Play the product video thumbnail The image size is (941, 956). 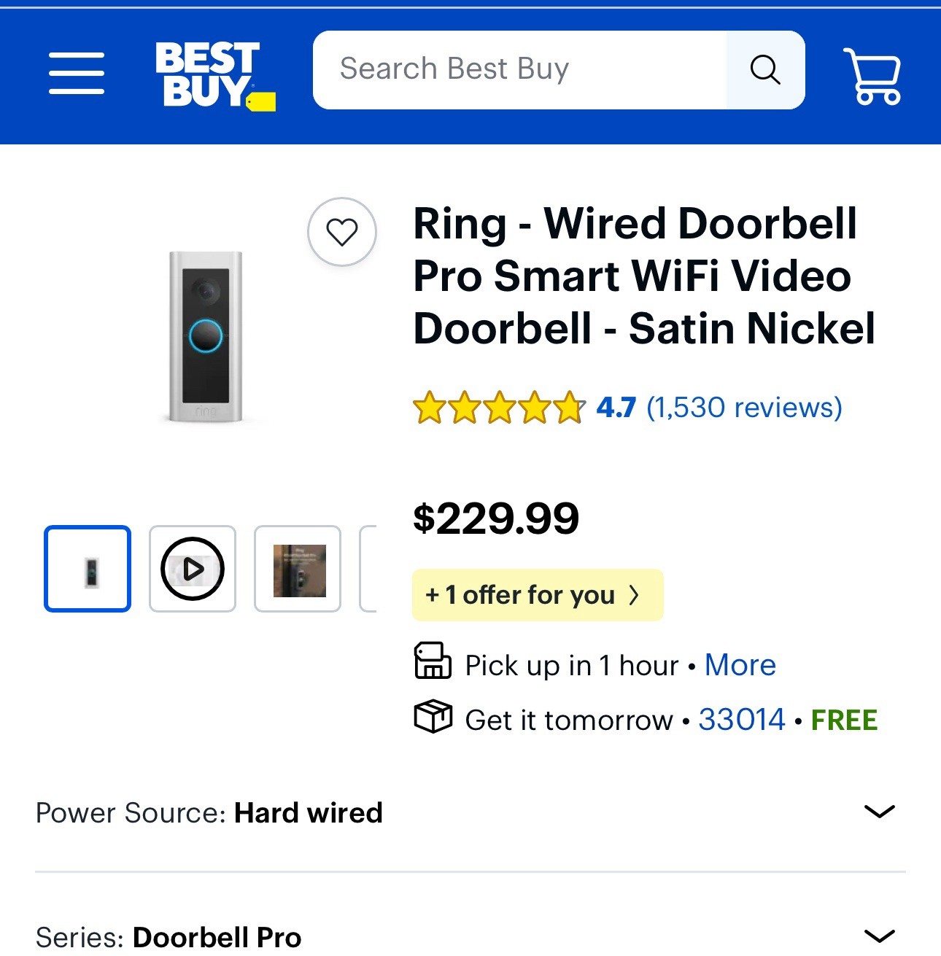point(192,569)
